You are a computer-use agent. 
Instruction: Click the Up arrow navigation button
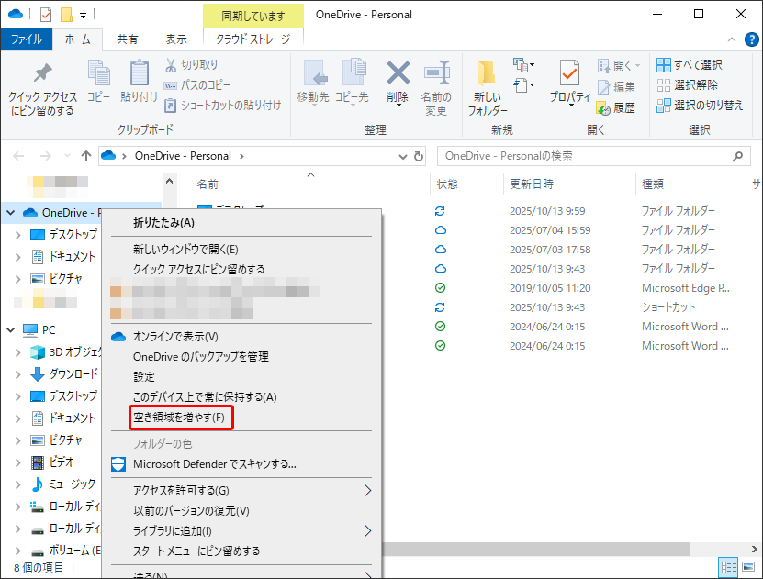point(86,156)
